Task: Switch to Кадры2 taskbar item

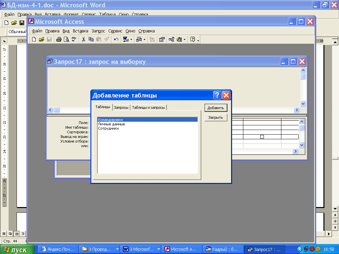Action: point(223,249)
